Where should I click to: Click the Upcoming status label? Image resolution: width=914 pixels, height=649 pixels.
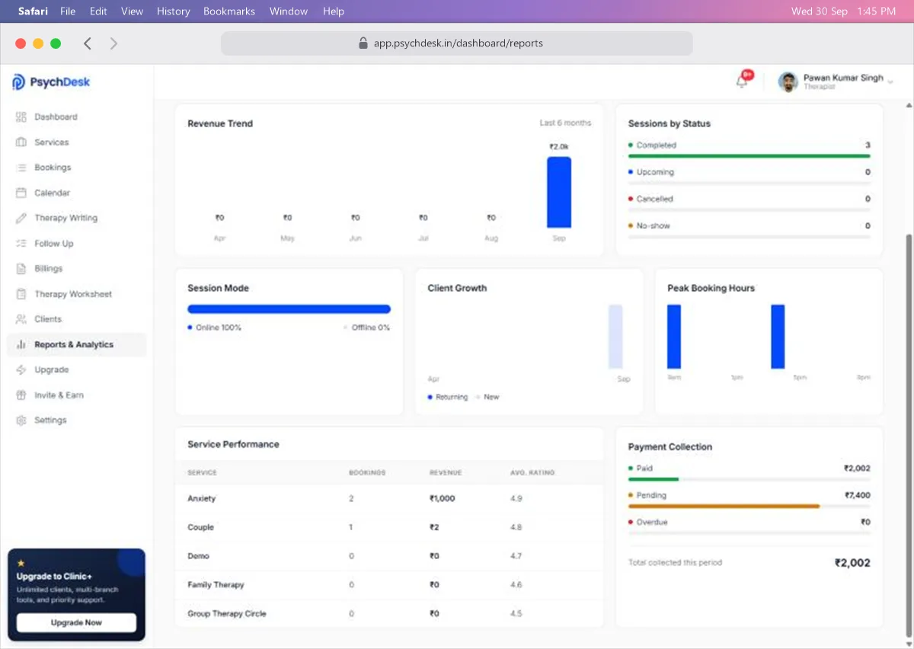click(x=655, y=172)
